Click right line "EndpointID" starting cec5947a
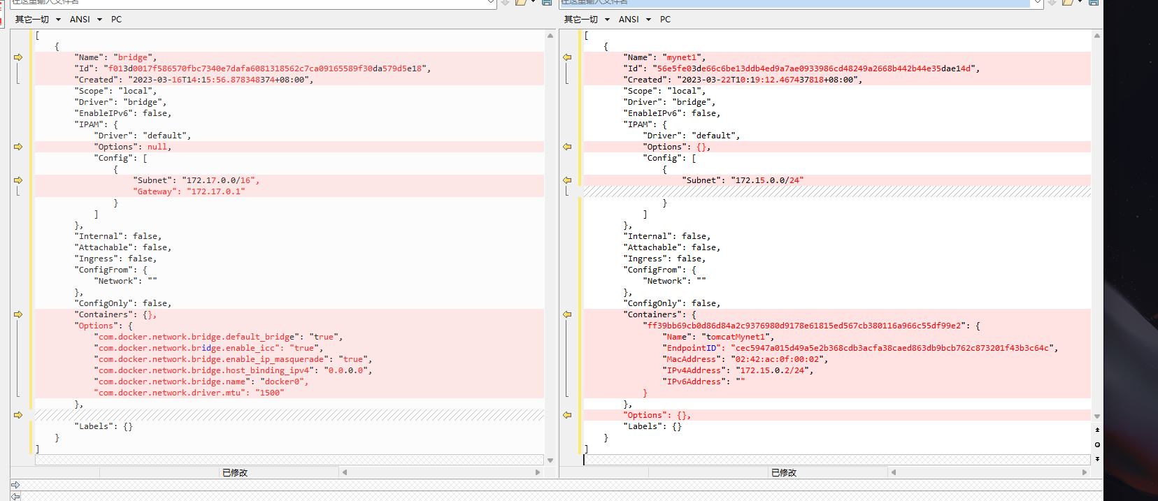The image size is (1158, 501). pos(860,348)
